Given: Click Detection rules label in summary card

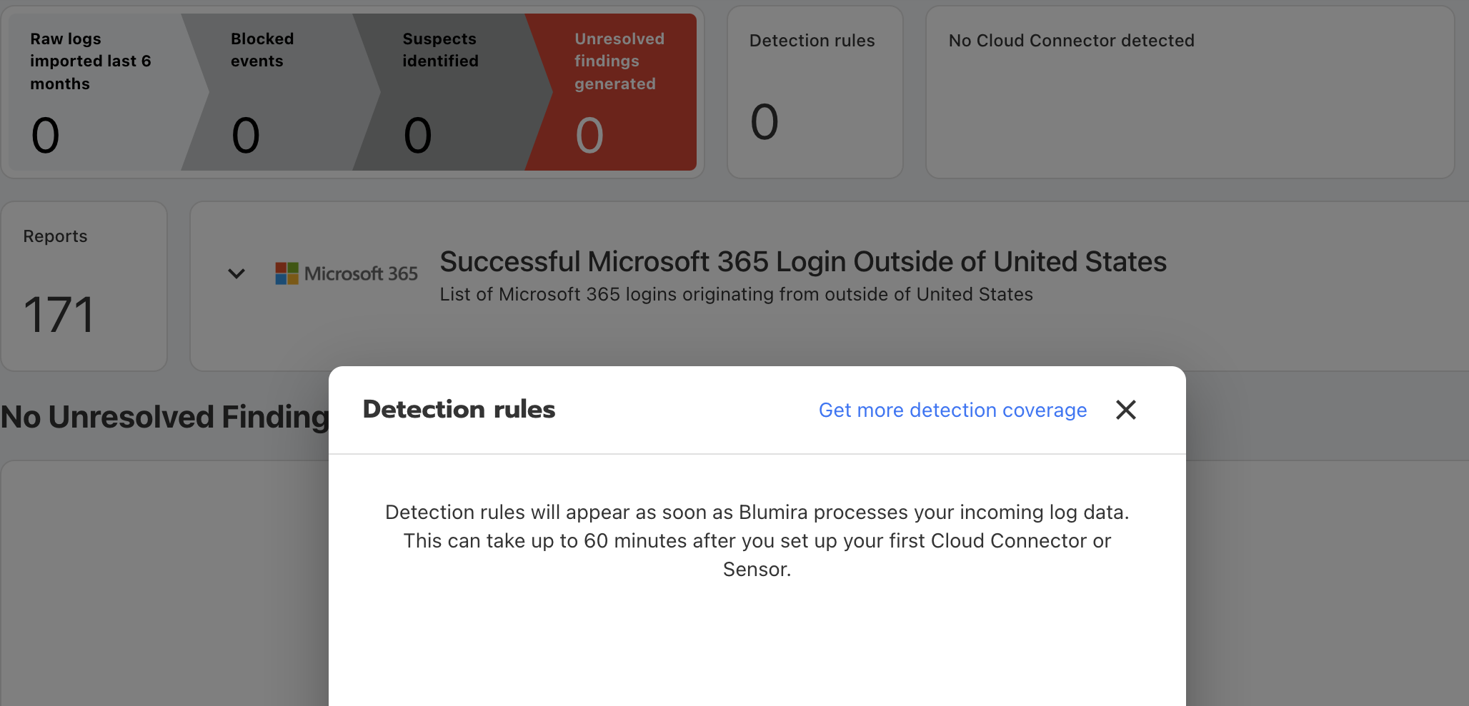Looking at the screenshot, I should coord(812,41).
